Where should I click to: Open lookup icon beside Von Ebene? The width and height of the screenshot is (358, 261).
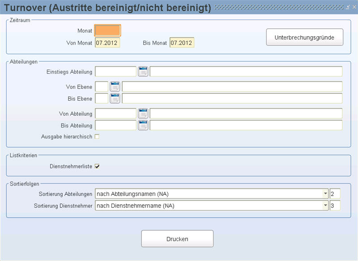(115, 87)
